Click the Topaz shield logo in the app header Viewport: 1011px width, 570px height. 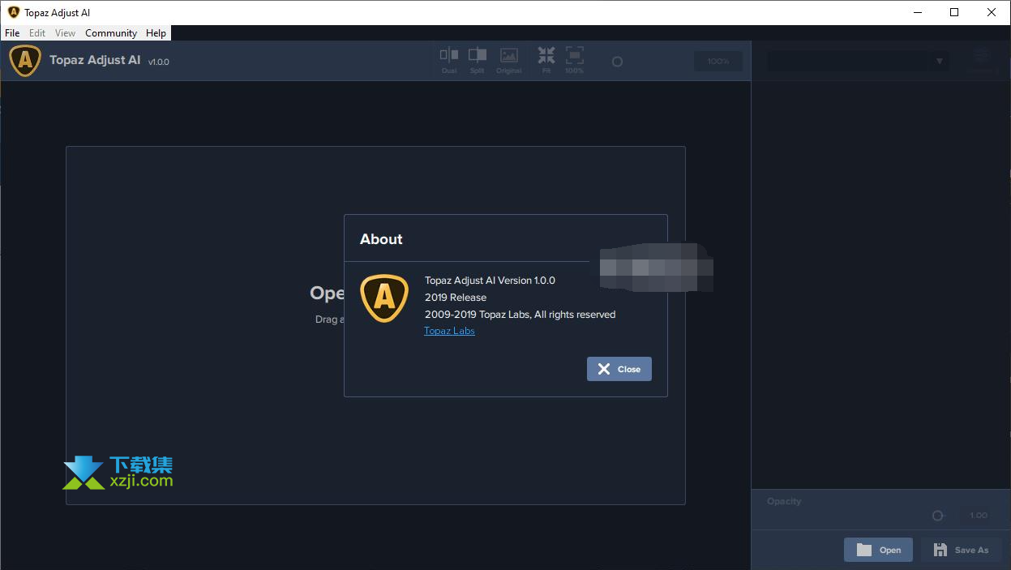(25, 61)
